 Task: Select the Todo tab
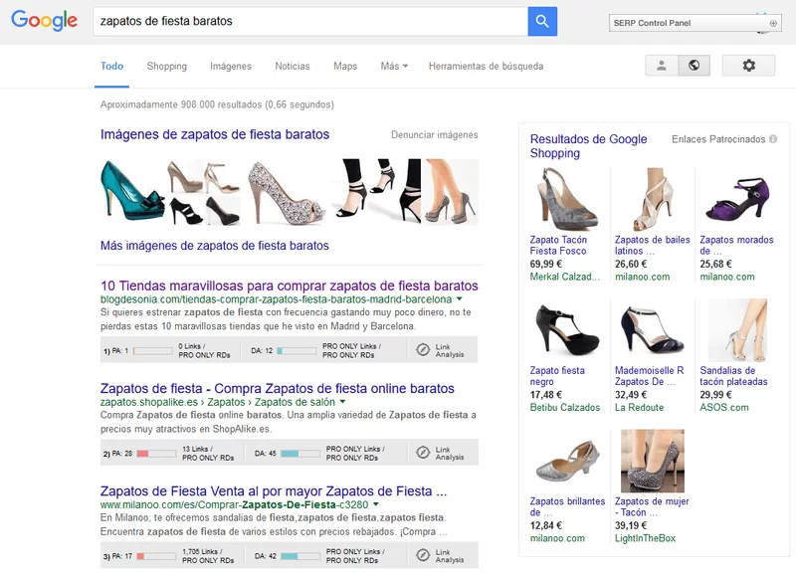(111, 66)
